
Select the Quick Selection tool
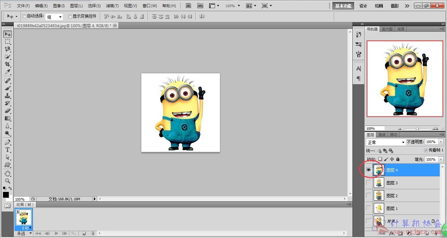pos(8,57)
